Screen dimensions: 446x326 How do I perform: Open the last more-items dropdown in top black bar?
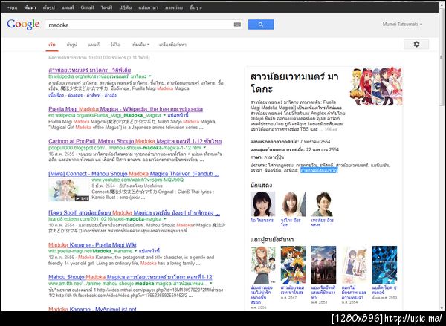[195, 7]
